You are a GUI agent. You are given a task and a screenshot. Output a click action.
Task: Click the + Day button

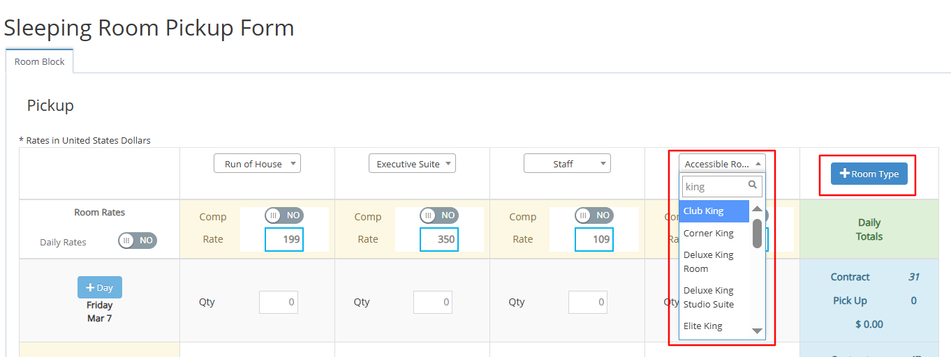[x=100, y=287]
